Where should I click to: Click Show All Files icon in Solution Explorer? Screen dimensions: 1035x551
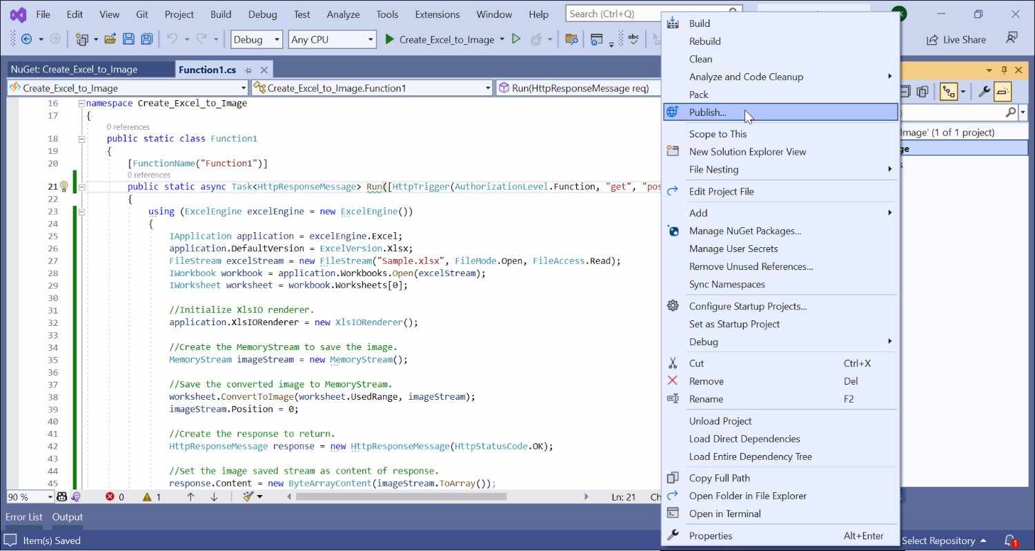pyautogui.click(x=923, y=91)
